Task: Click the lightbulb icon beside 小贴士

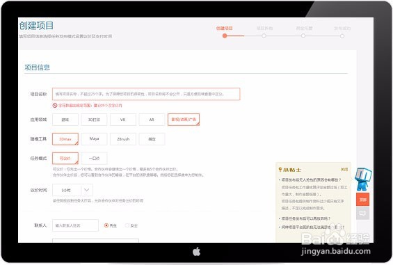Action: pyautogui.click(x=280, y=170)
